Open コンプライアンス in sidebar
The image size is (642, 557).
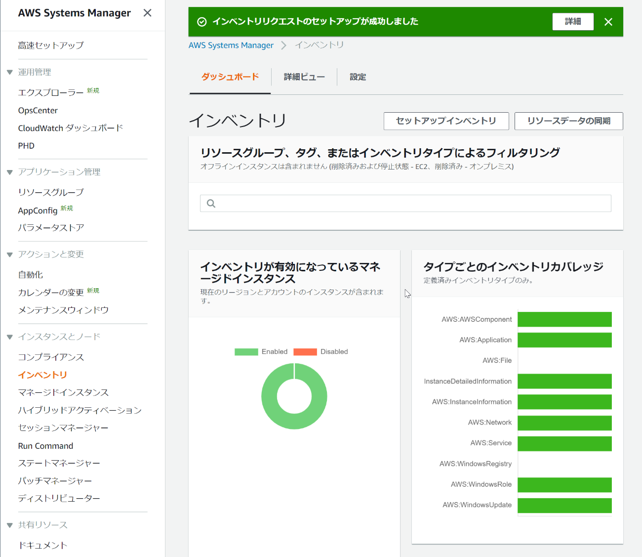(x=51, y=357)
